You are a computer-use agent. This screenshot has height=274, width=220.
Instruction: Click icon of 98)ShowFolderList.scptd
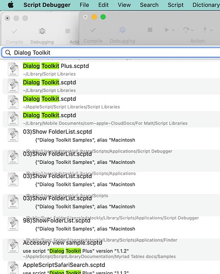point(13,224)
